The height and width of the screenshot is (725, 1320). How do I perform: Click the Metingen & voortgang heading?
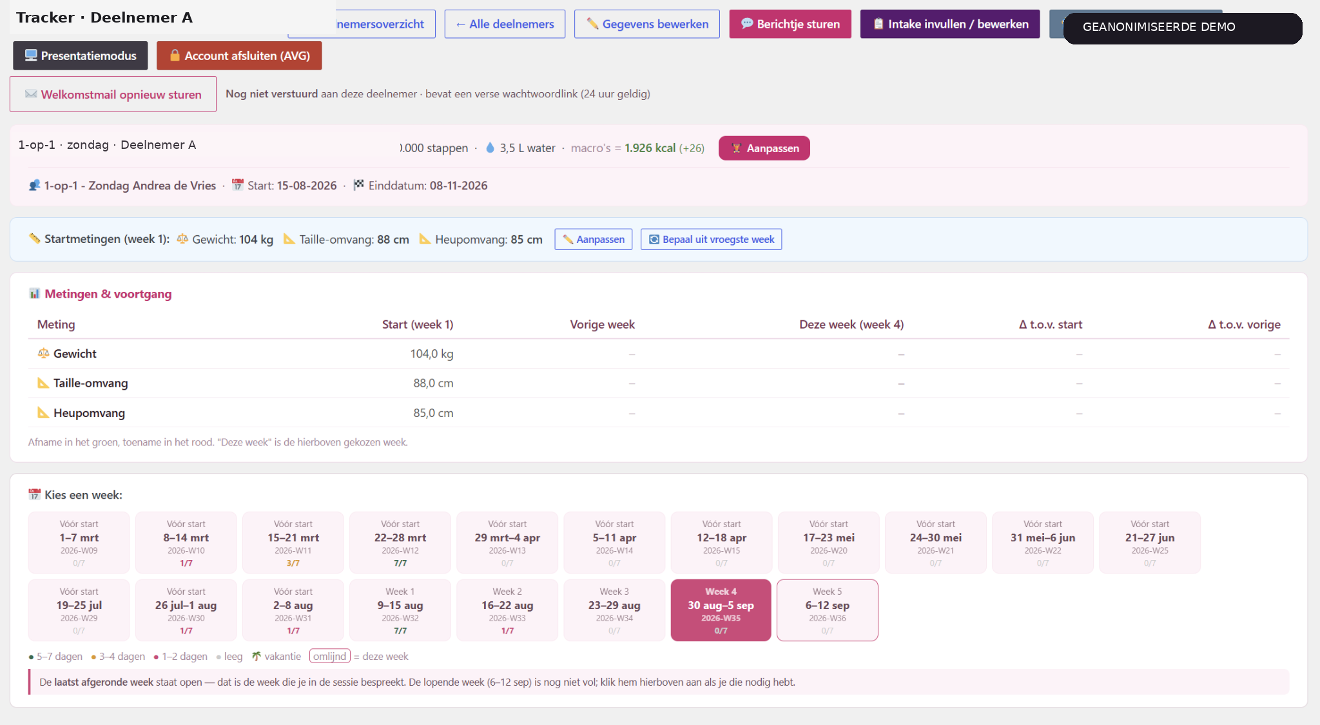(x=108, y=294)
